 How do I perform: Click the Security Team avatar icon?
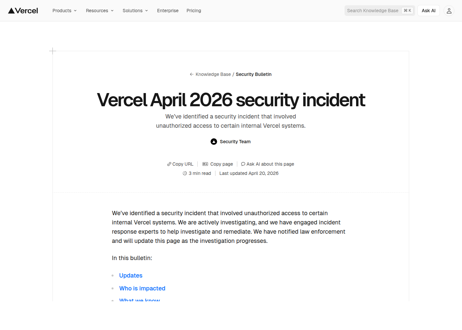point(214,141)
